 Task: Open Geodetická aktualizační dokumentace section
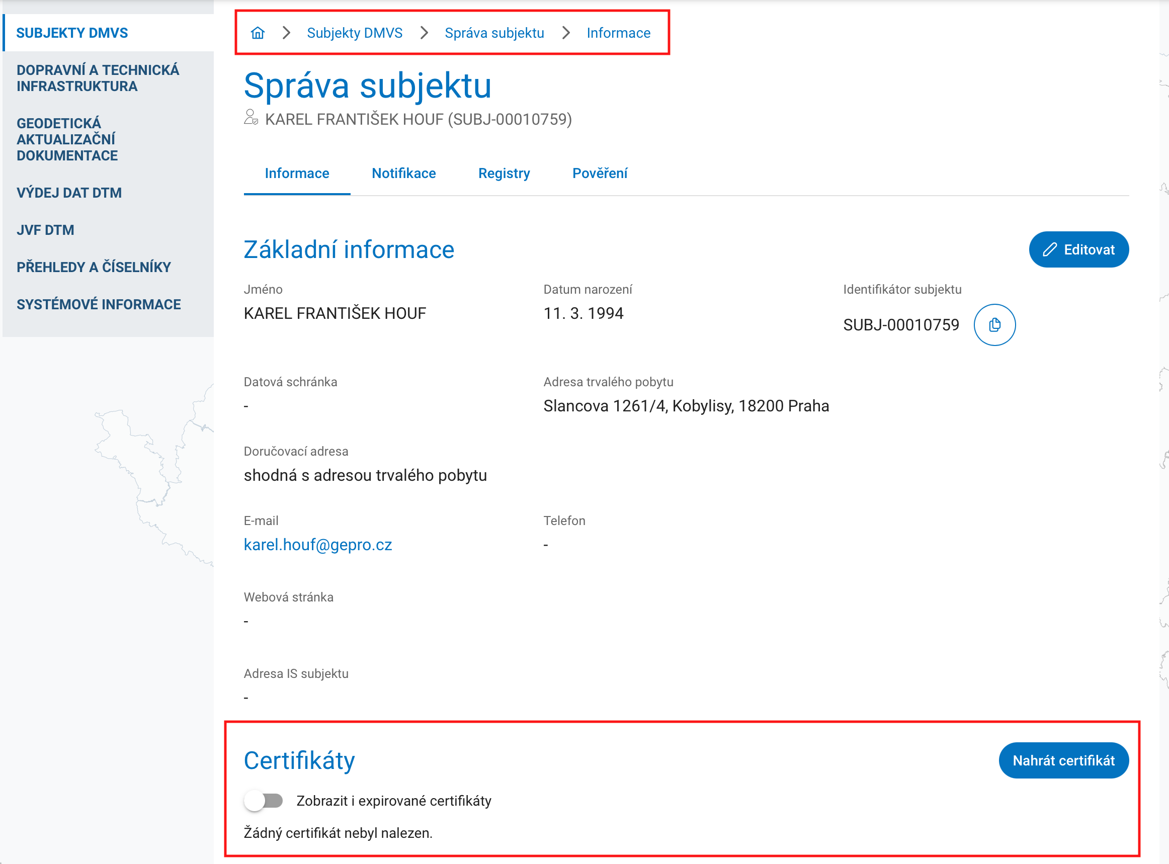click(108, 139)
